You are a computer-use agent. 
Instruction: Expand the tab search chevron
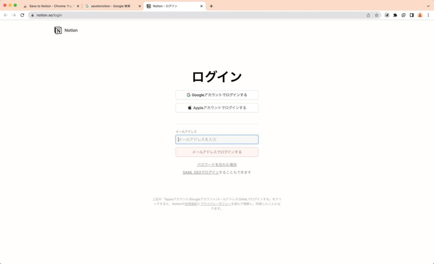click(428, 6)
